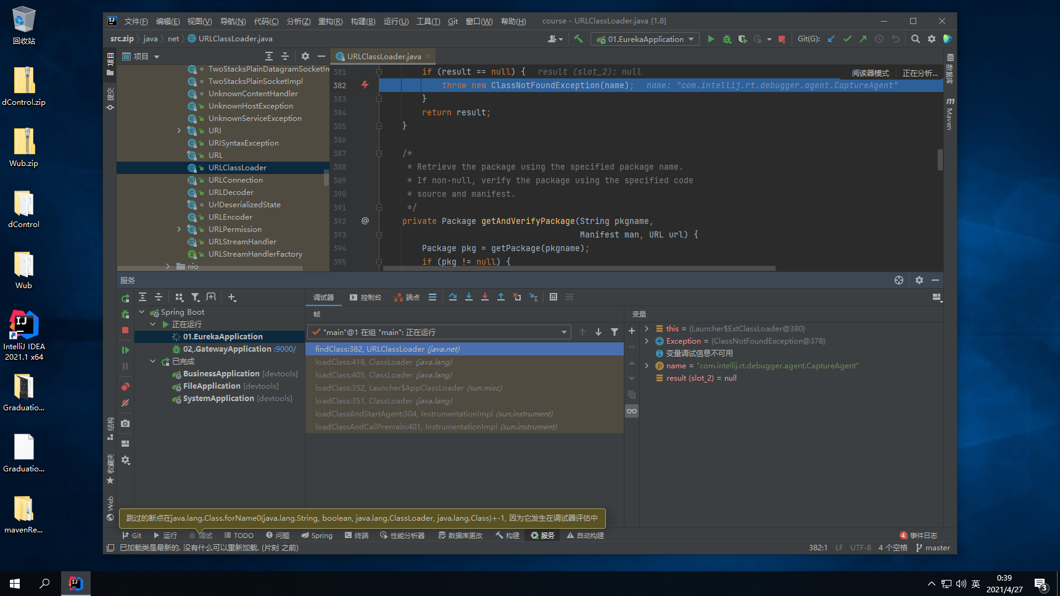Viewport: 1060px width, 596px height.
Task: Click the editor vertical scrollbar thumb
Action: [x=940, y=159]
